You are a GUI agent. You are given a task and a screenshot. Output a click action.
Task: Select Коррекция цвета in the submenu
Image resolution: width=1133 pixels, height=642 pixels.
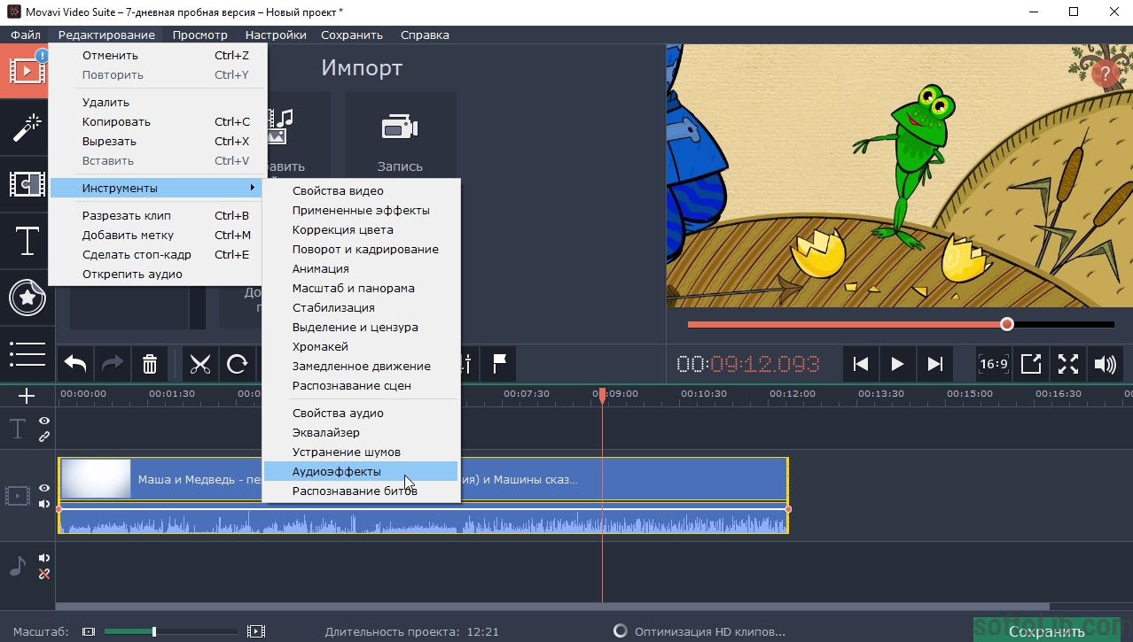click(361, 229)
